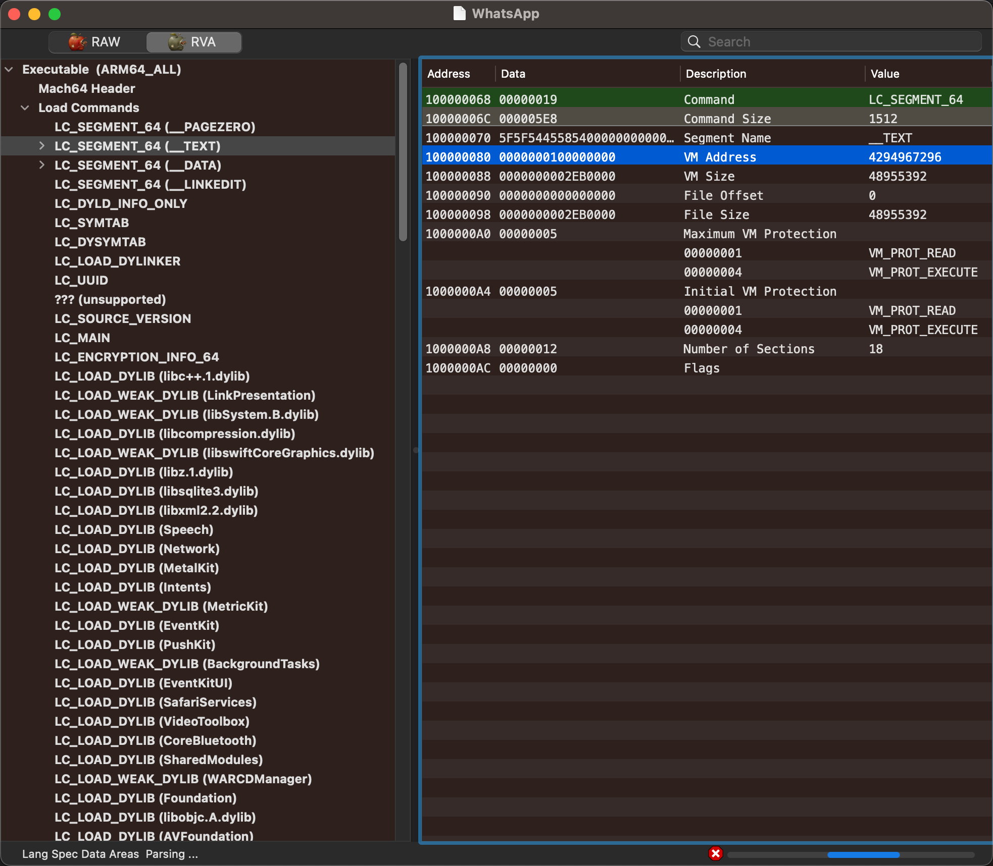Select LC_LOAD_DYLIB (libc++.1.dylib)

pyautogui.click(x=153, y=376)
